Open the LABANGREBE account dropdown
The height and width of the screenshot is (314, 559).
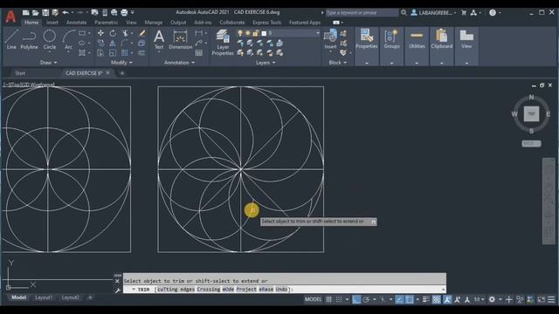tap(433, 12)
